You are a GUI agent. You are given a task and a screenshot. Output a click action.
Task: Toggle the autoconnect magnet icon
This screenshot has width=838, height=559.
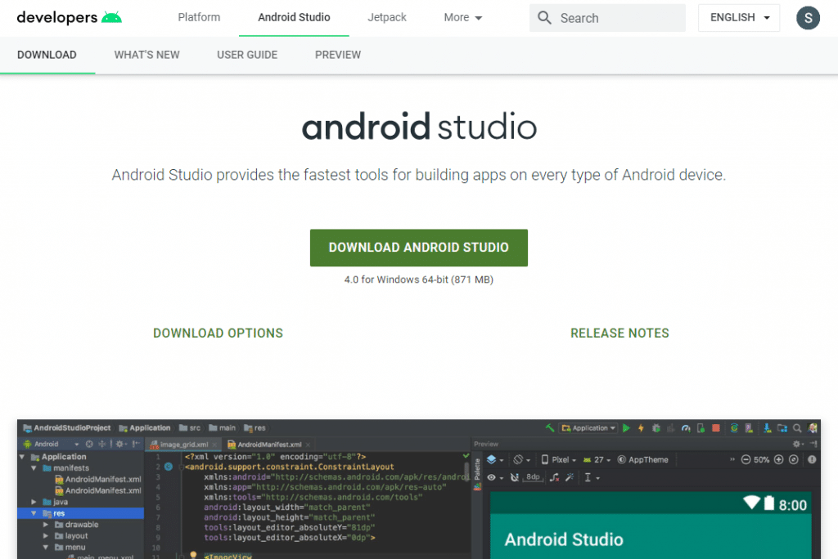point(514,477)
